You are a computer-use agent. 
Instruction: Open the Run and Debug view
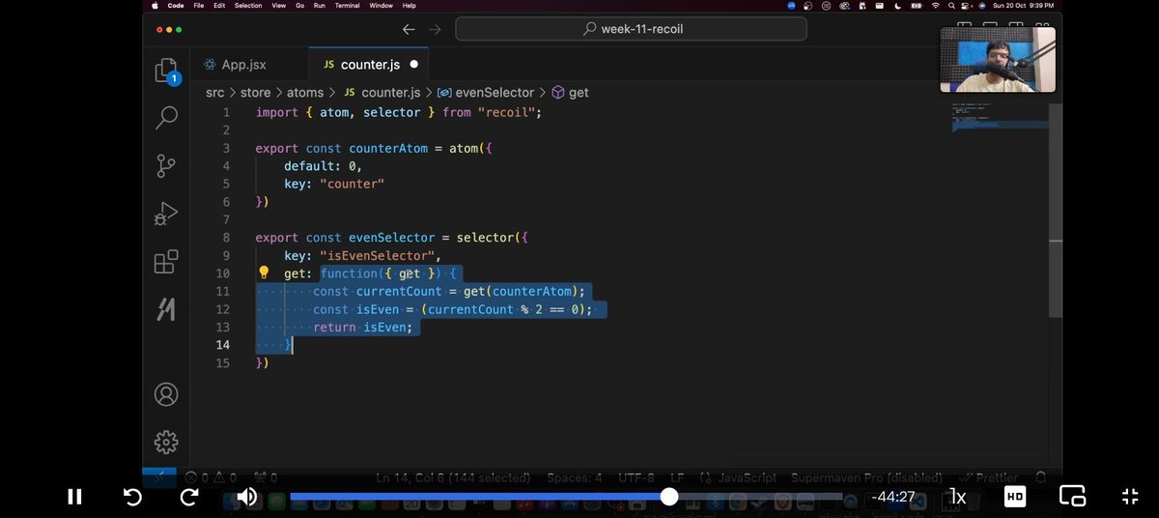166,214
